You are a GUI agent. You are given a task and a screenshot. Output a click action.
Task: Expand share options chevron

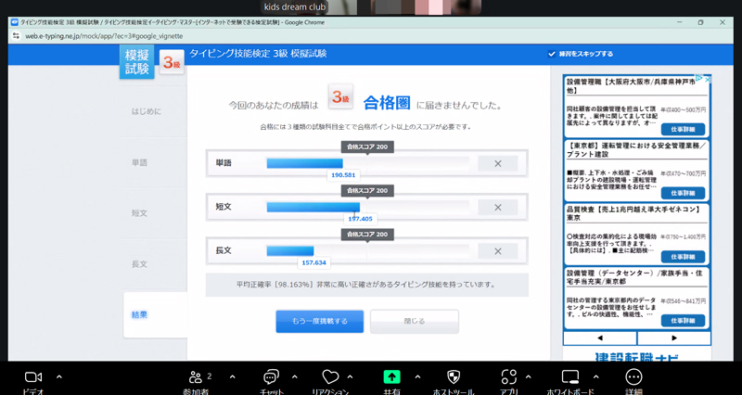pyautogui.click(x=417, y=377)
